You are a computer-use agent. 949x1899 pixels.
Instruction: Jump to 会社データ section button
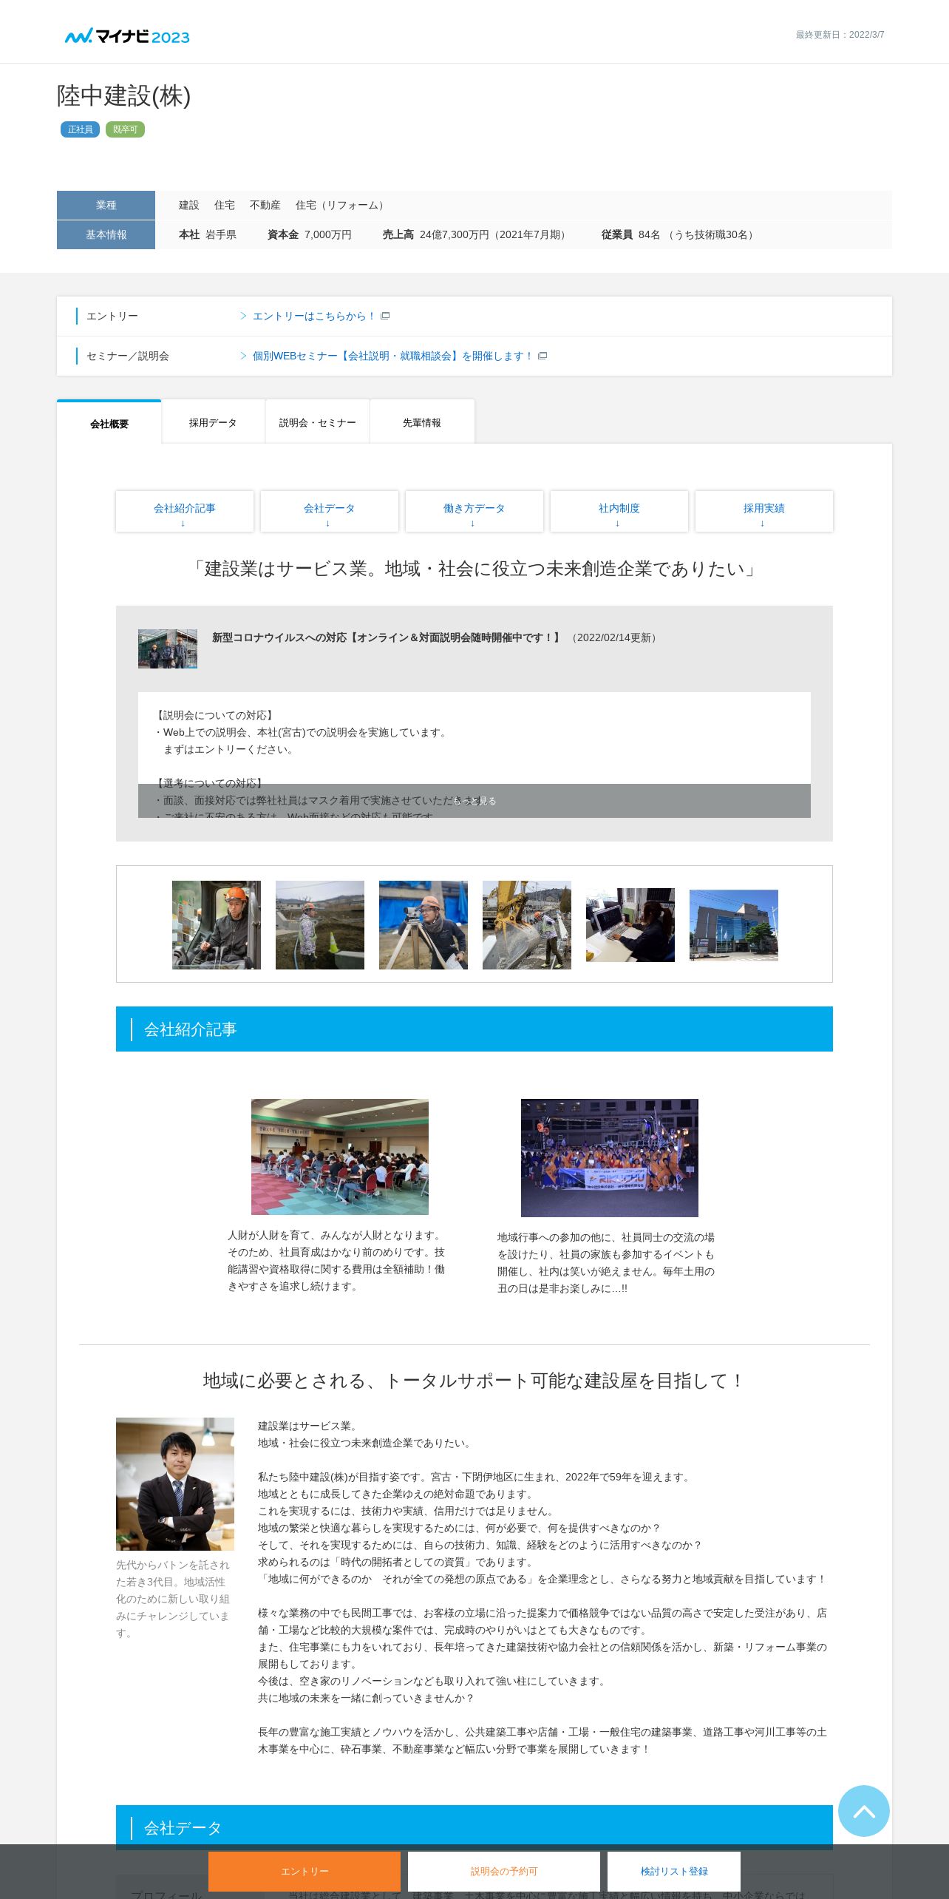pos(330,511)
